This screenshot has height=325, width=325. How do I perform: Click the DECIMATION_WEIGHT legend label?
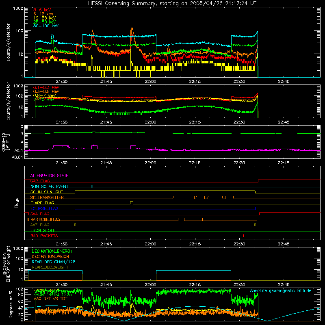(52, 256)
